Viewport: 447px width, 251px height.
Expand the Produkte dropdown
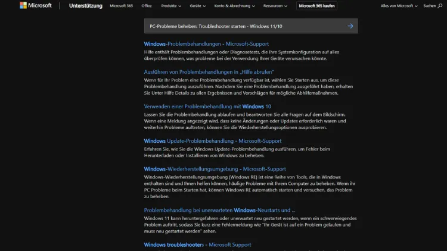[171, 6]
